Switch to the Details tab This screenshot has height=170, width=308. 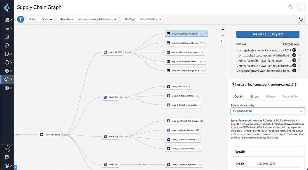239,96
